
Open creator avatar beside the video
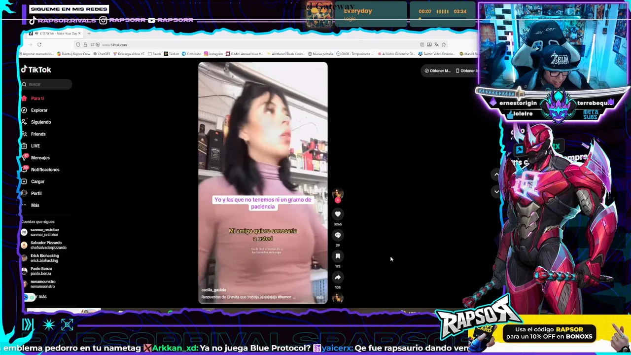coord(338,193)
